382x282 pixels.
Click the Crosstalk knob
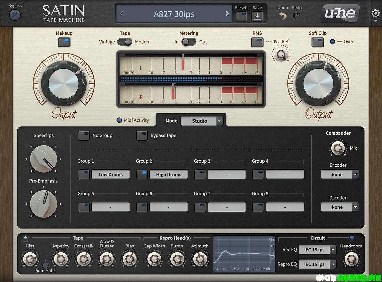(84, 259)
